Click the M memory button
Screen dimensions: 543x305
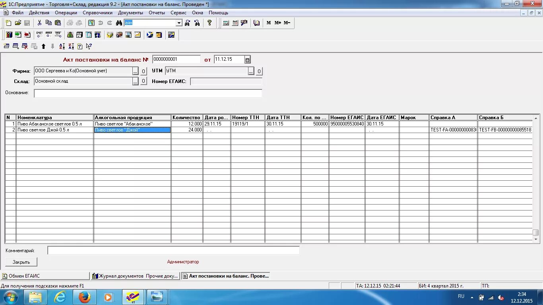click(269, 23)
